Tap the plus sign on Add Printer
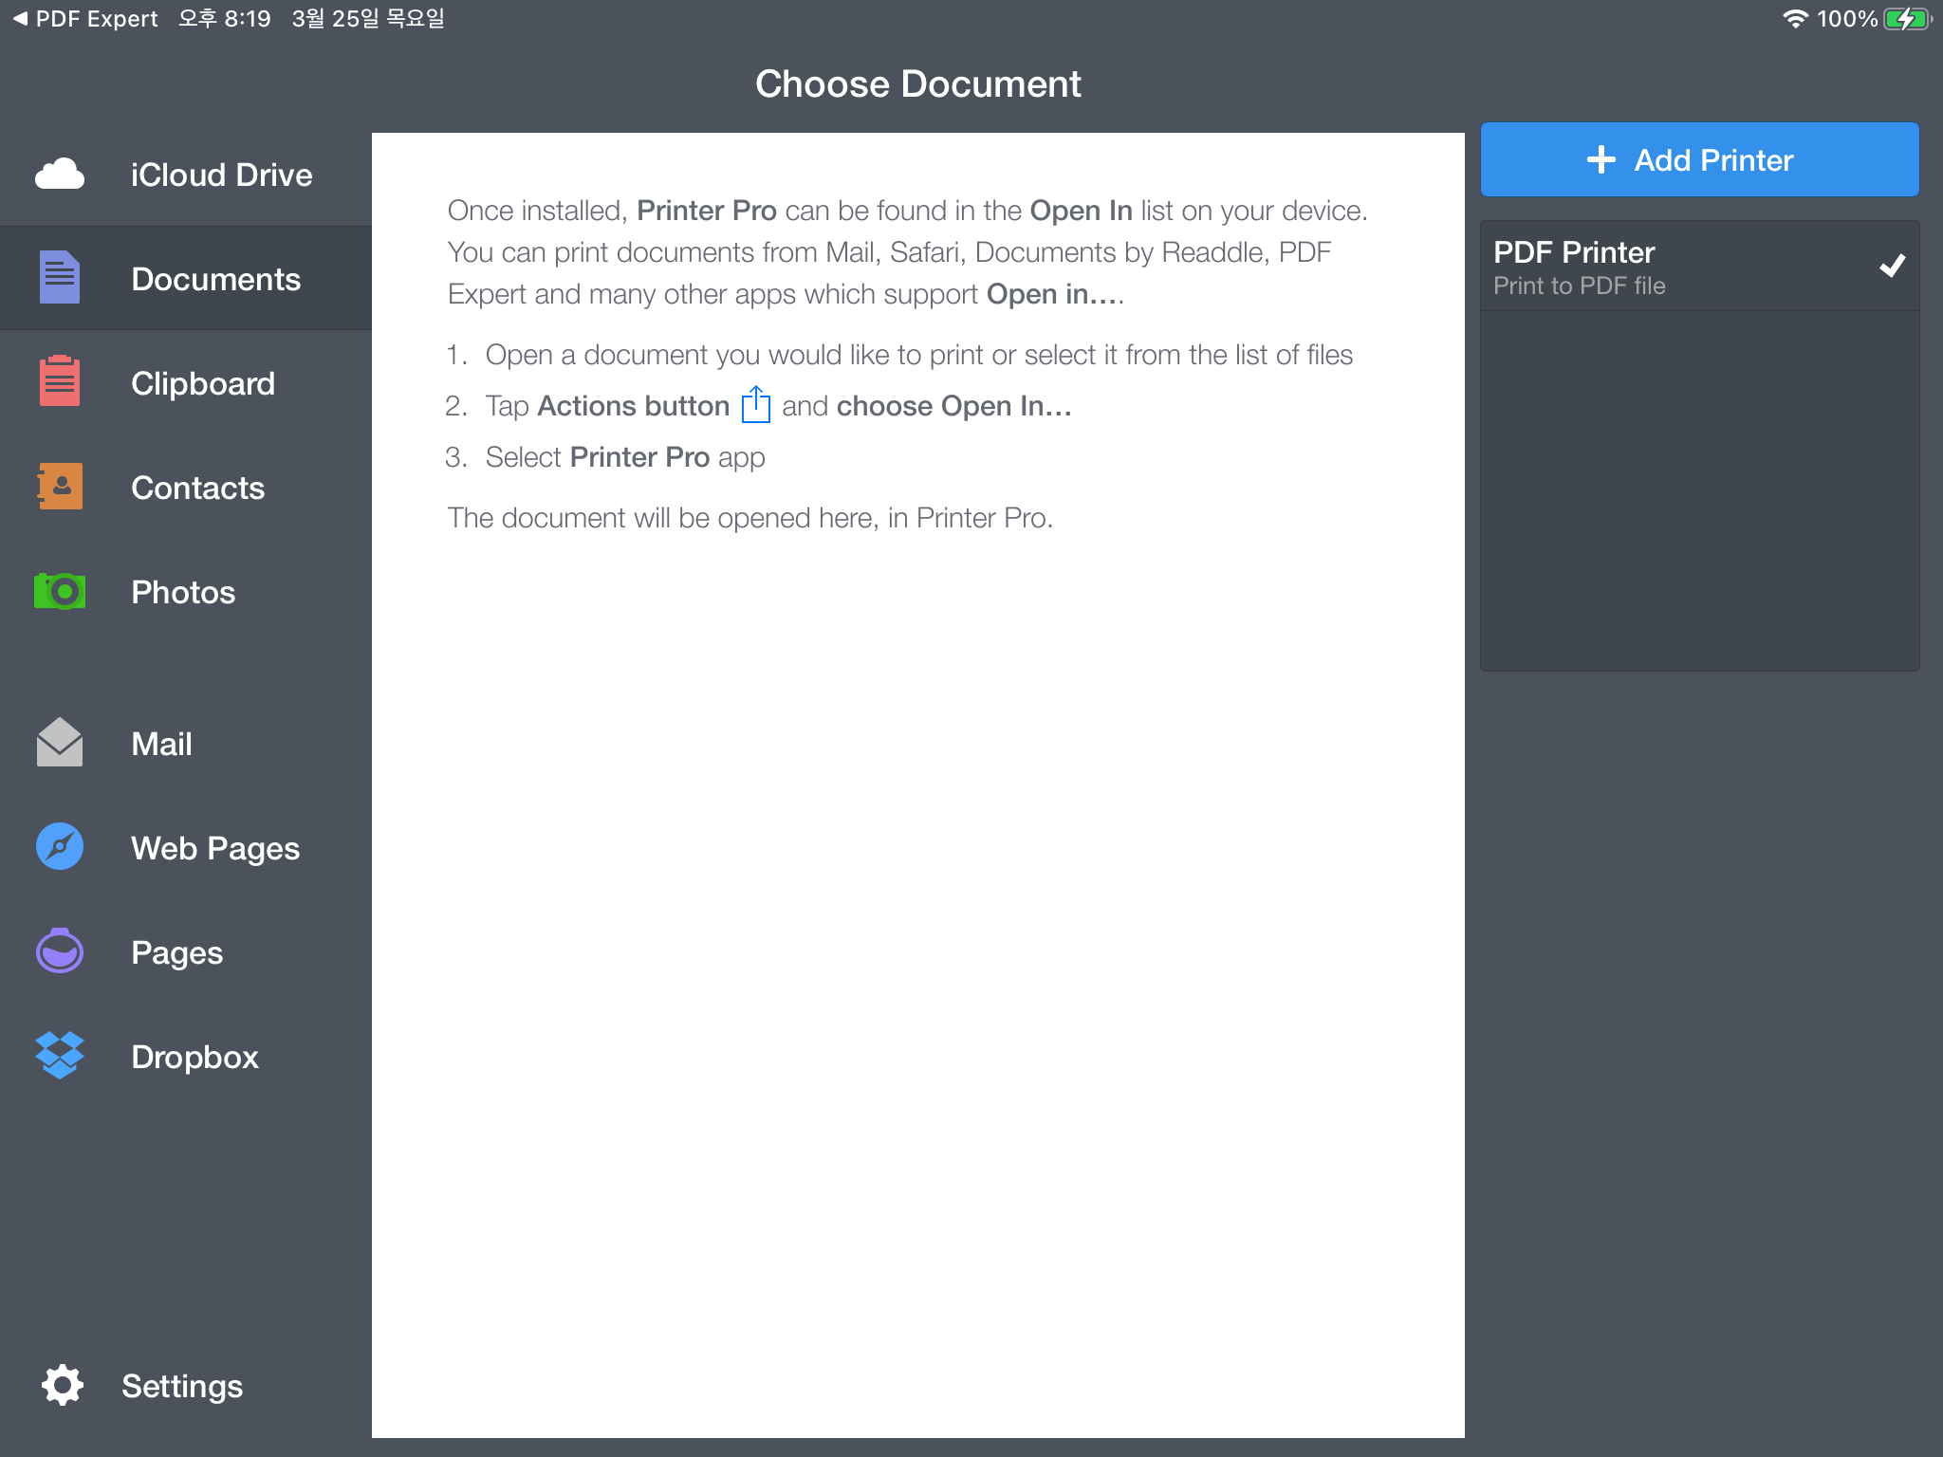Screen dimensions: 1943x1457 [1601, 159]
